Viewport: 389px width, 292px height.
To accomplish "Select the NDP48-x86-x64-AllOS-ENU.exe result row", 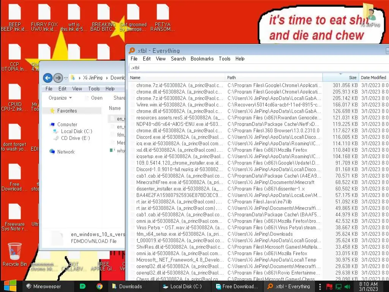I will [259, 124].
